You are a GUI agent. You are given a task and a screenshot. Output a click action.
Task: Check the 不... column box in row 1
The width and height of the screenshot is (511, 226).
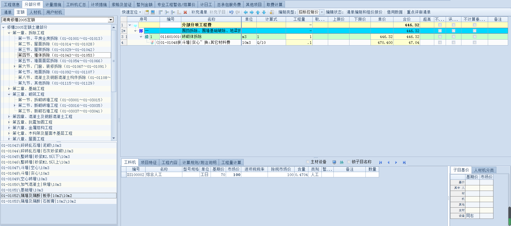pos(440,25)
